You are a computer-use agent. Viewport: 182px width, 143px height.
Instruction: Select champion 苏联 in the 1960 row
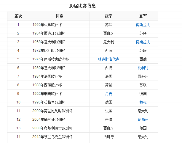pyautogui.click(x=109, y=25)
